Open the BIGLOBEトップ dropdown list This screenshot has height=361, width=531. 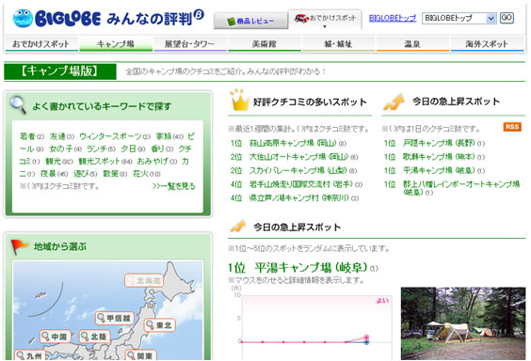[x=459, y=18]
